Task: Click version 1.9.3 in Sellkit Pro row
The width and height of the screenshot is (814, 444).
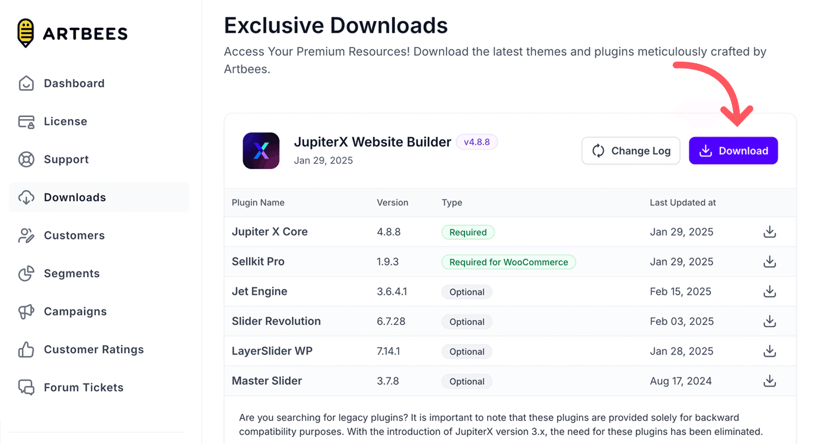Action: pyautogui.click(x=388, y=262)
